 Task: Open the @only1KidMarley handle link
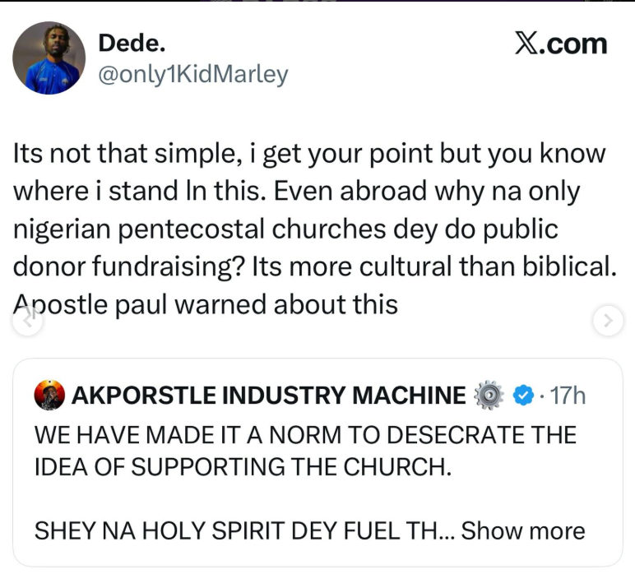[x=192, y=75]
